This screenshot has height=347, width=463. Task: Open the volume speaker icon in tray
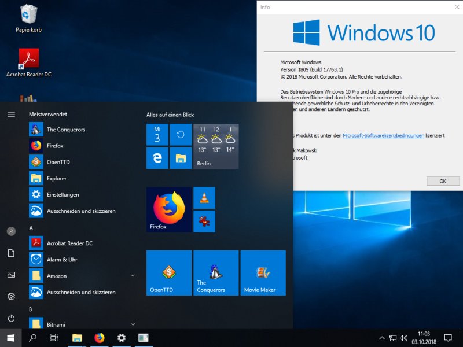click(403, 338)
